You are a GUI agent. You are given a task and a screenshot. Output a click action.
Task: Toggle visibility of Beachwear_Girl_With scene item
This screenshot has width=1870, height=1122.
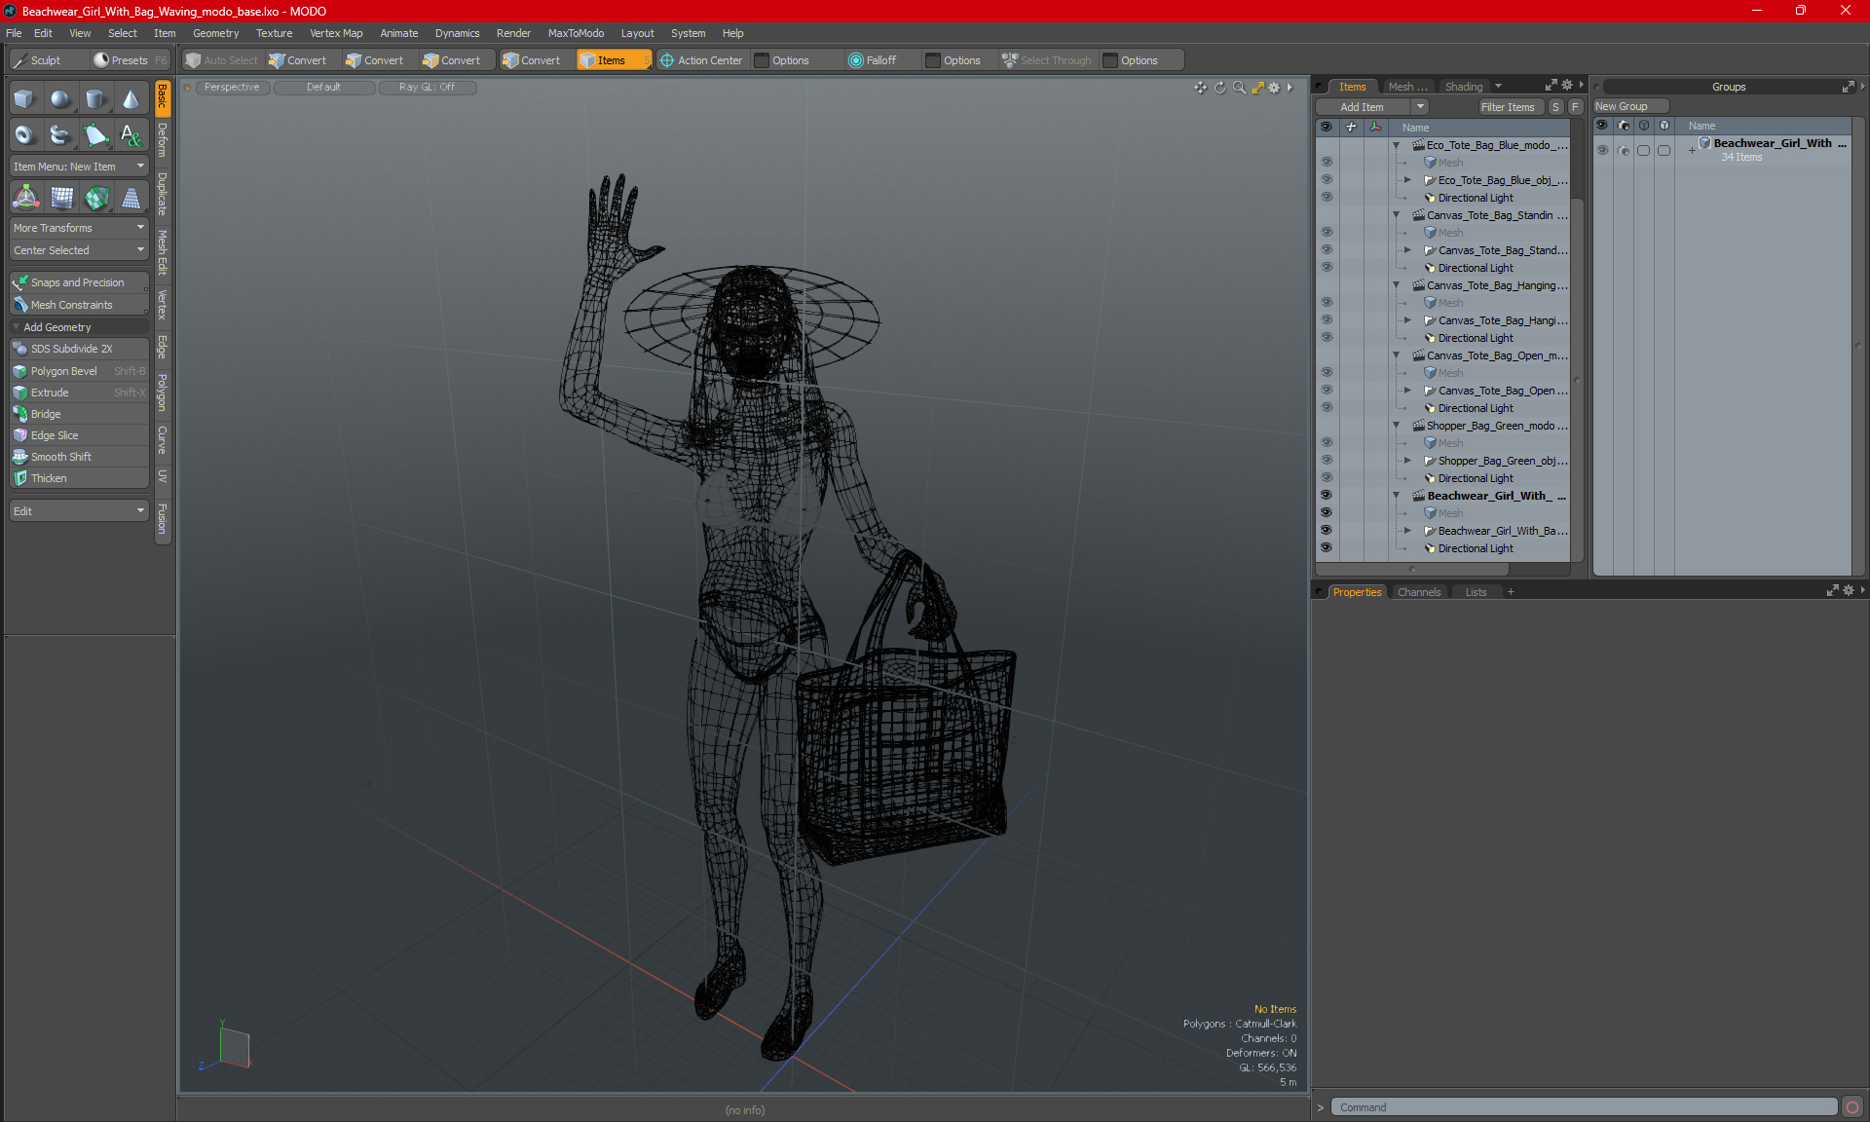(x=1326, y=496)
